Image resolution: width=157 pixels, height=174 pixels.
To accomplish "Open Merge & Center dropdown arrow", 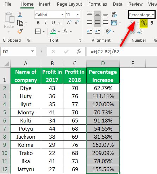I will coord(120,23).
